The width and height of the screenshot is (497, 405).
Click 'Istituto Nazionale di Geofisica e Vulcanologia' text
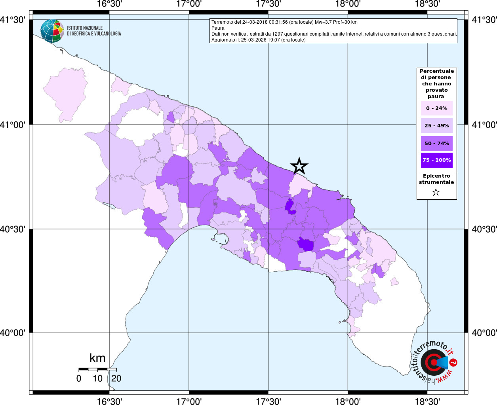click(x=94, y=31)
